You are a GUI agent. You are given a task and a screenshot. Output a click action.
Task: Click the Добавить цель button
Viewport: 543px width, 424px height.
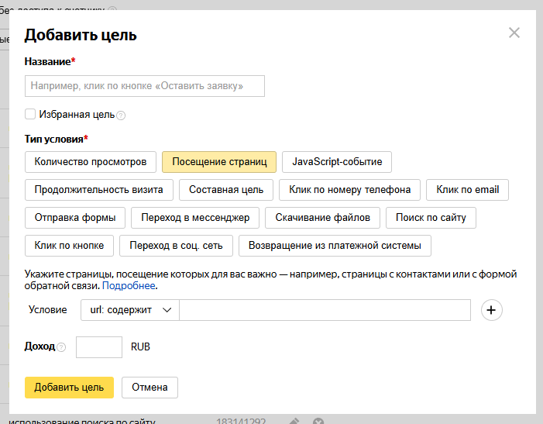pyautogui.click(x=69, y=388)
